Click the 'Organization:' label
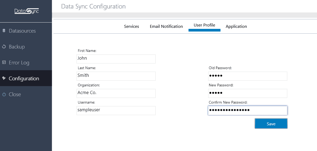 [89, 85]
